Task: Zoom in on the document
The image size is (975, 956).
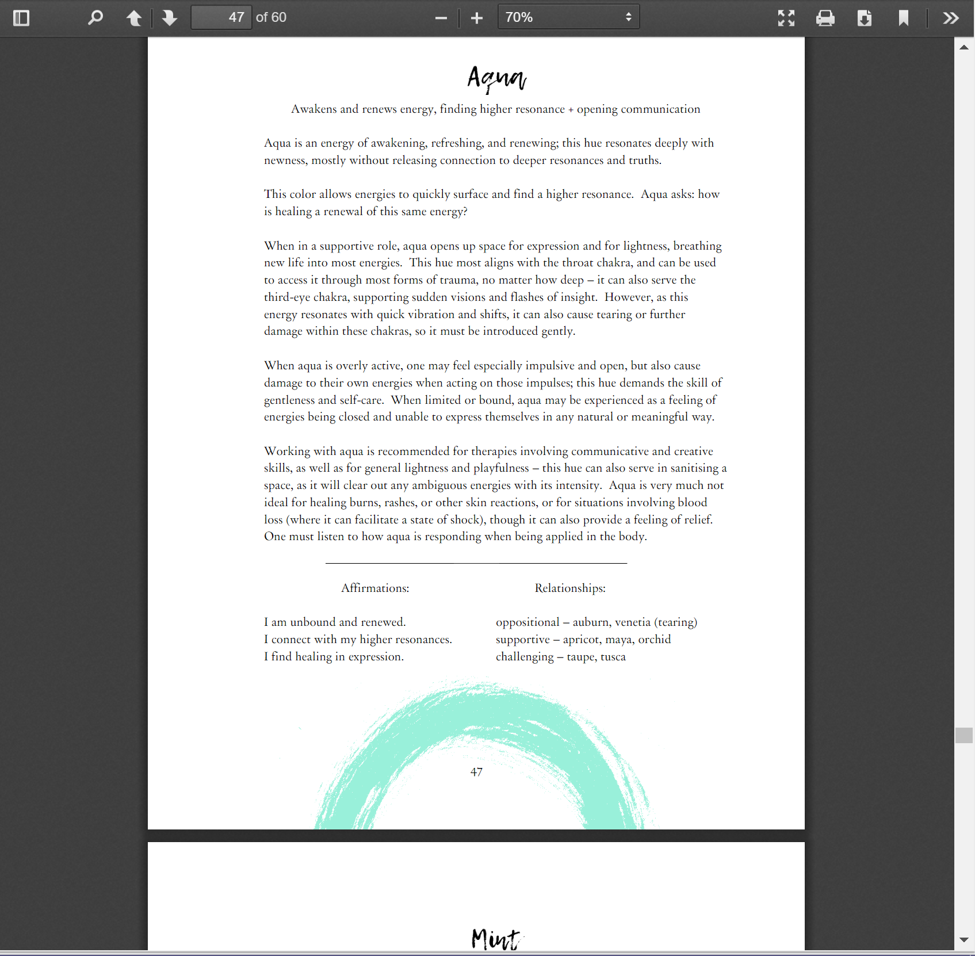Action: (x=477, y=18)
